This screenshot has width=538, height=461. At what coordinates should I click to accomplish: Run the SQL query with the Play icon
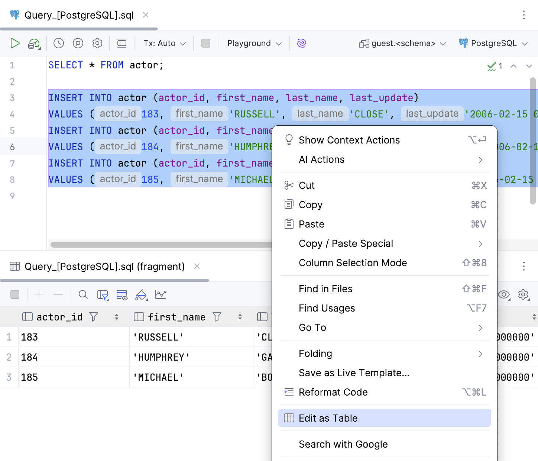[x=16, y=43]
